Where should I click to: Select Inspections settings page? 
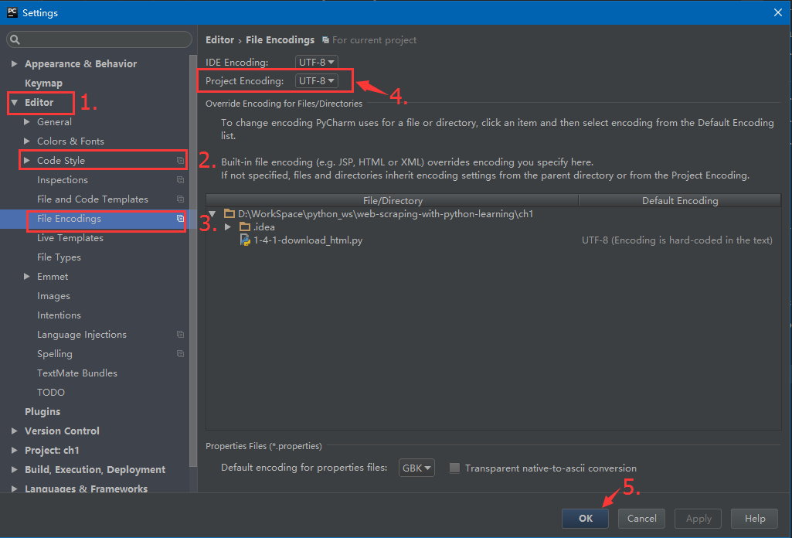[63, 180]
